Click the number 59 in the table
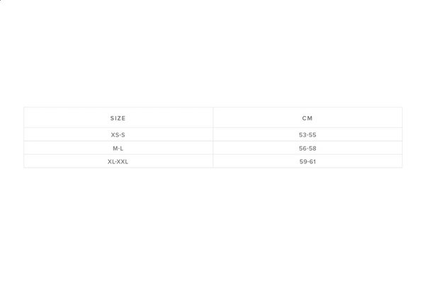Image resolution: width=425 pixels, height=290 pixels. 303,162
